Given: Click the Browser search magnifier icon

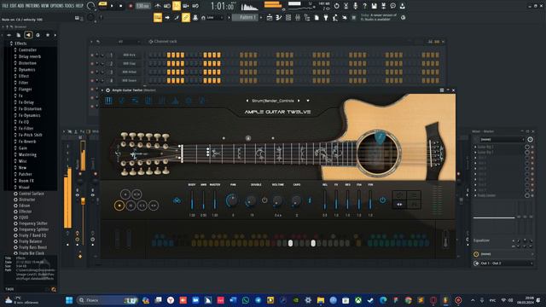Looking at the screenshot, I should coord(54,289).
